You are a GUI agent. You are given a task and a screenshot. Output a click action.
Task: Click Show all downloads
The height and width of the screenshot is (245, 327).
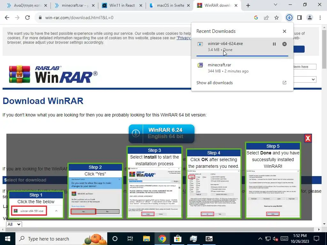pos(214,83)
